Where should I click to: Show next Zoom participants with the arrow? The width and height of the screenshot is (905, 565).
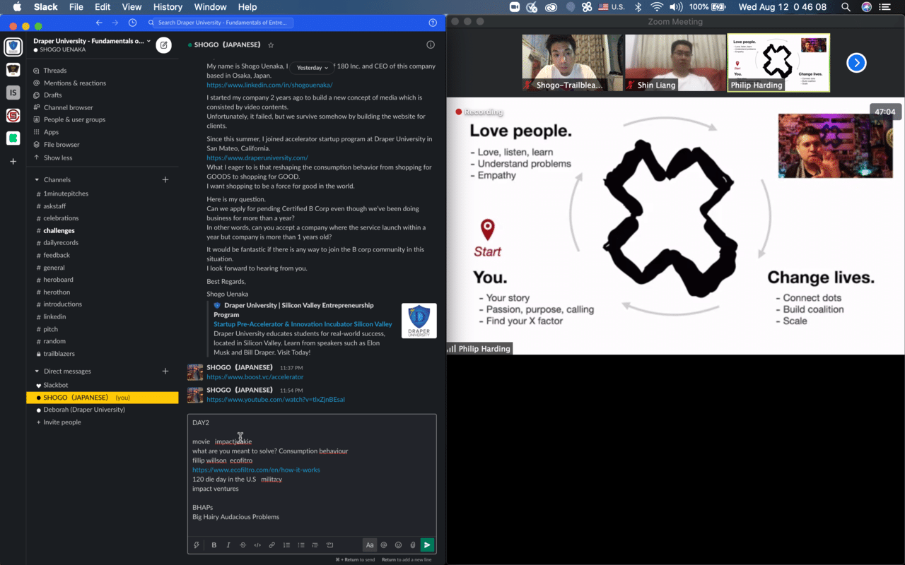tap(856, 63)
